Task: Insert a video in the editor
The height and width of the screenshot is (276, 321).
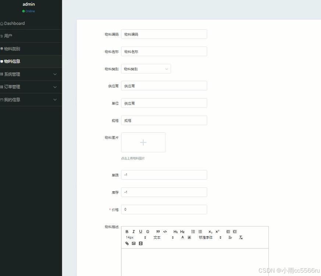Action: point(140,243)
